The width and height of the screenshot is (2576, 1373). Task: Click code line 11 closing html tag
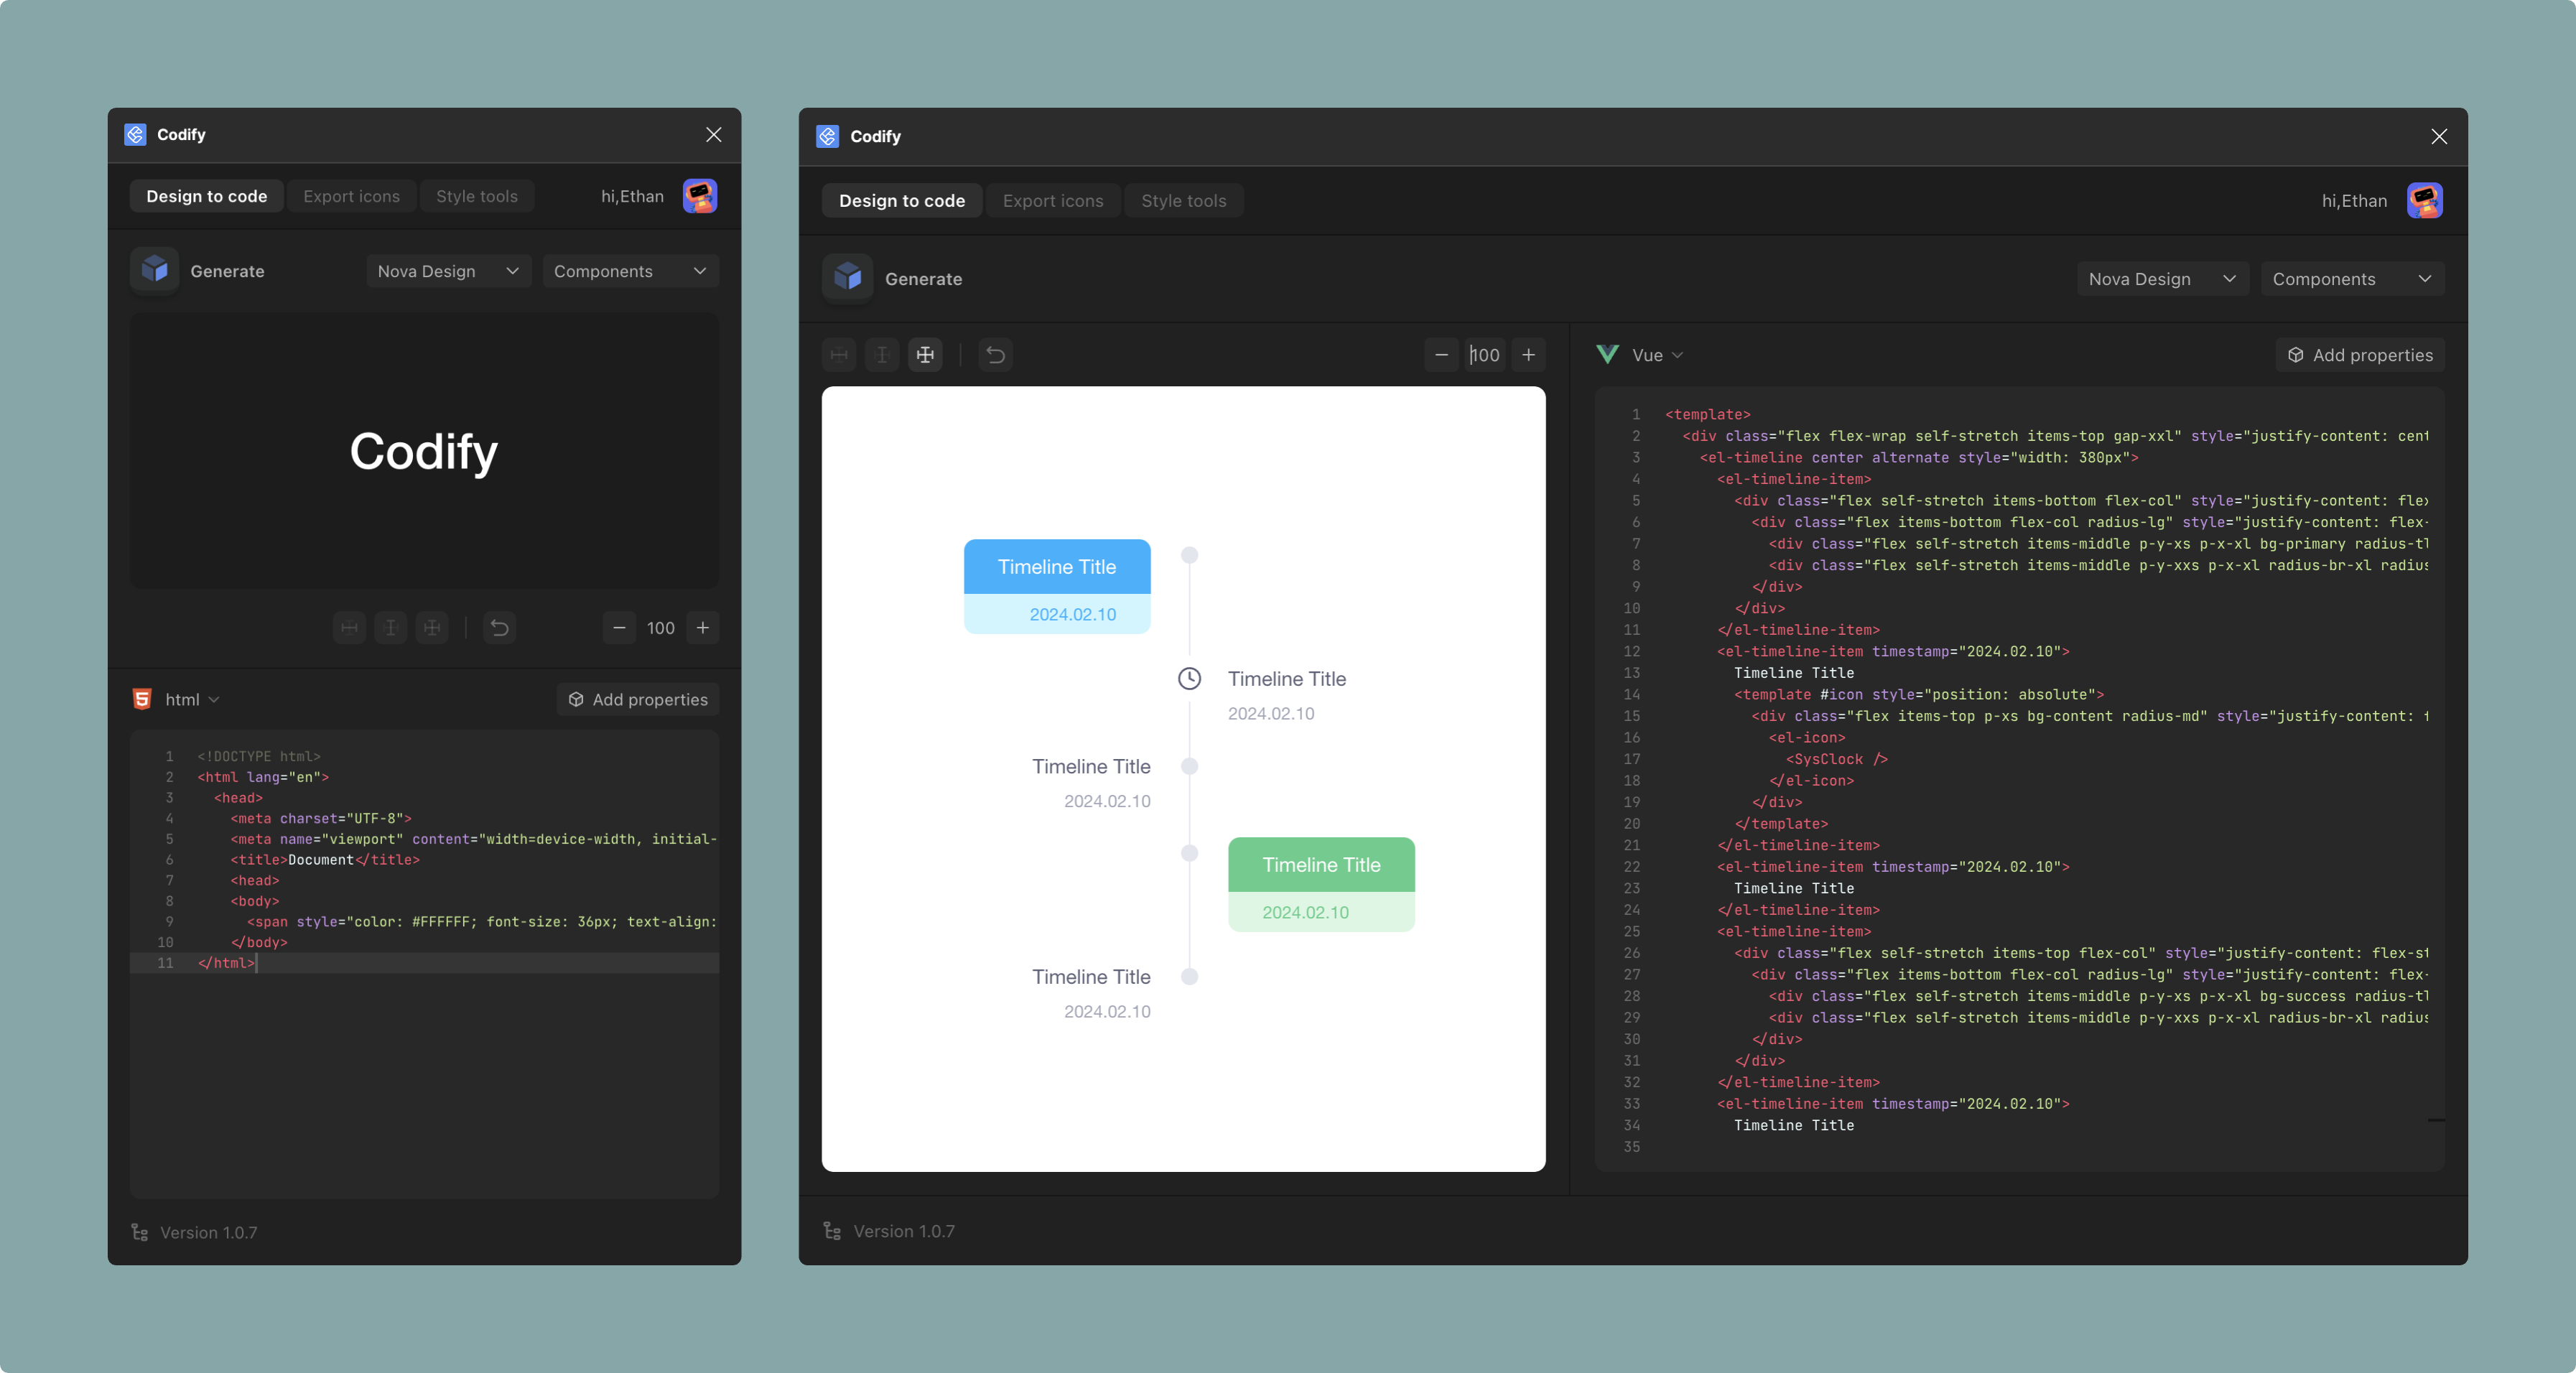(x=226, y=963)
